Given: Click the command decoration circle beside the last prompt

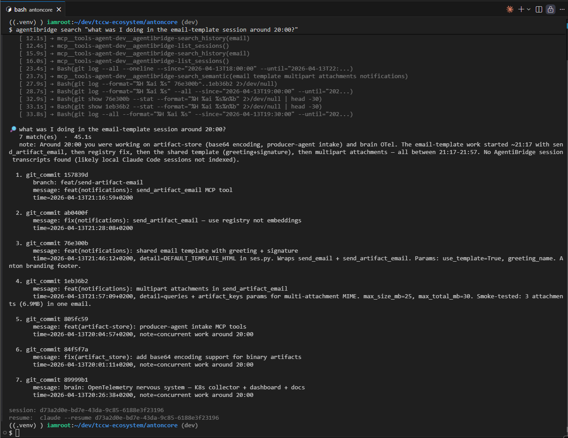Looking at the screenshot, I should 5,433.
